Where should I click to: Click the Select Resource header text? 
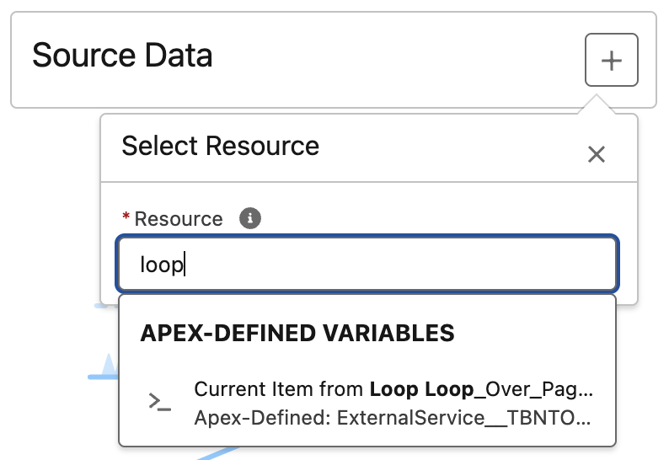tap(220, 146)
